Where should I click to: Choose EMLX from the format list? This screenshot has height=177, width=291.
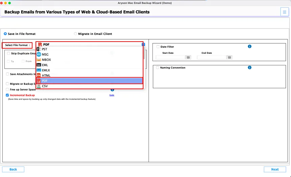tap(89, 70)
